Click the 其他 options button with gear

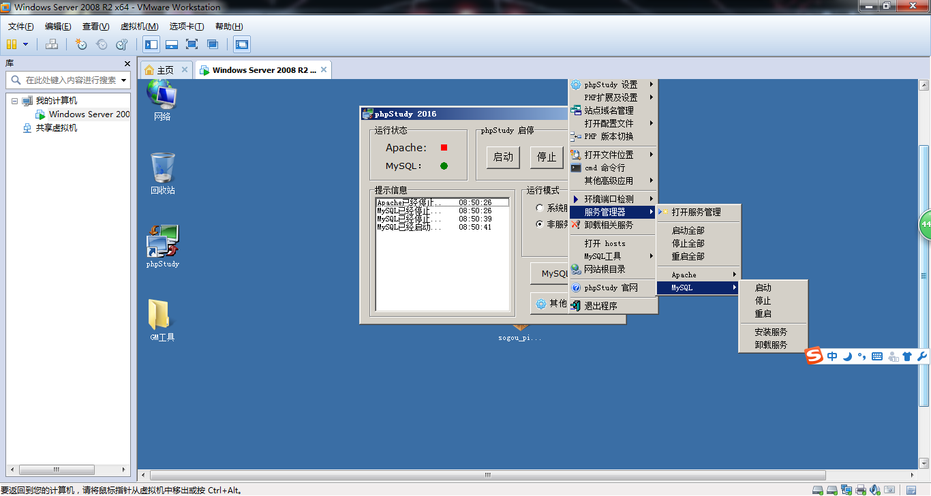tap(550, 303)
